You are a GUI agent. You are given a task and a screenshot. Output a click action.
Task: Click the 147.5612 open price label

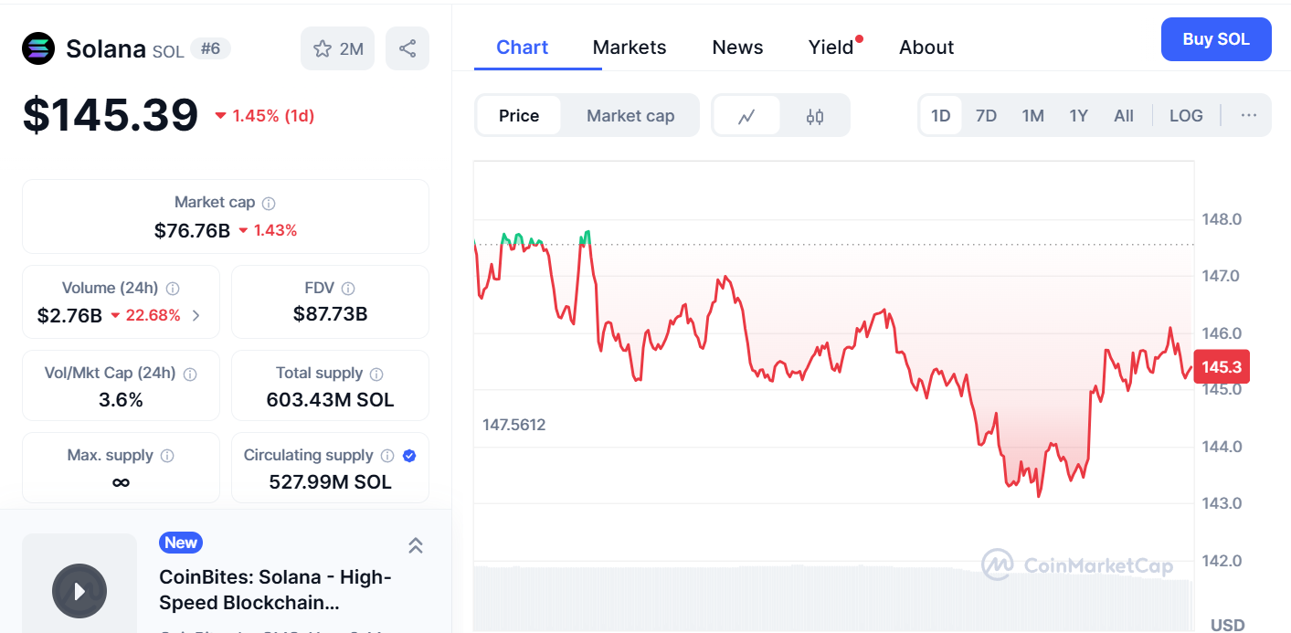[513, 425]
